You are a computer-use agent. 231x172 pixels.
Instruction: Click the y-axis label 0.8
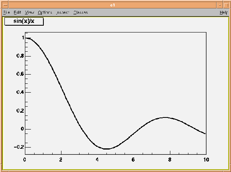[20, 56]
